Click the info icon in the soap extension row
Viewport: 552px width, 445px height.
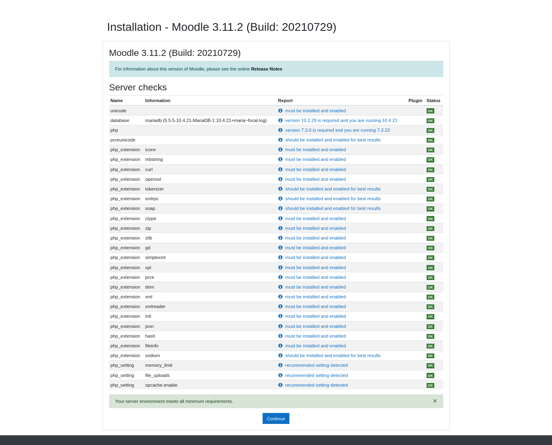(x=280, y=208)
